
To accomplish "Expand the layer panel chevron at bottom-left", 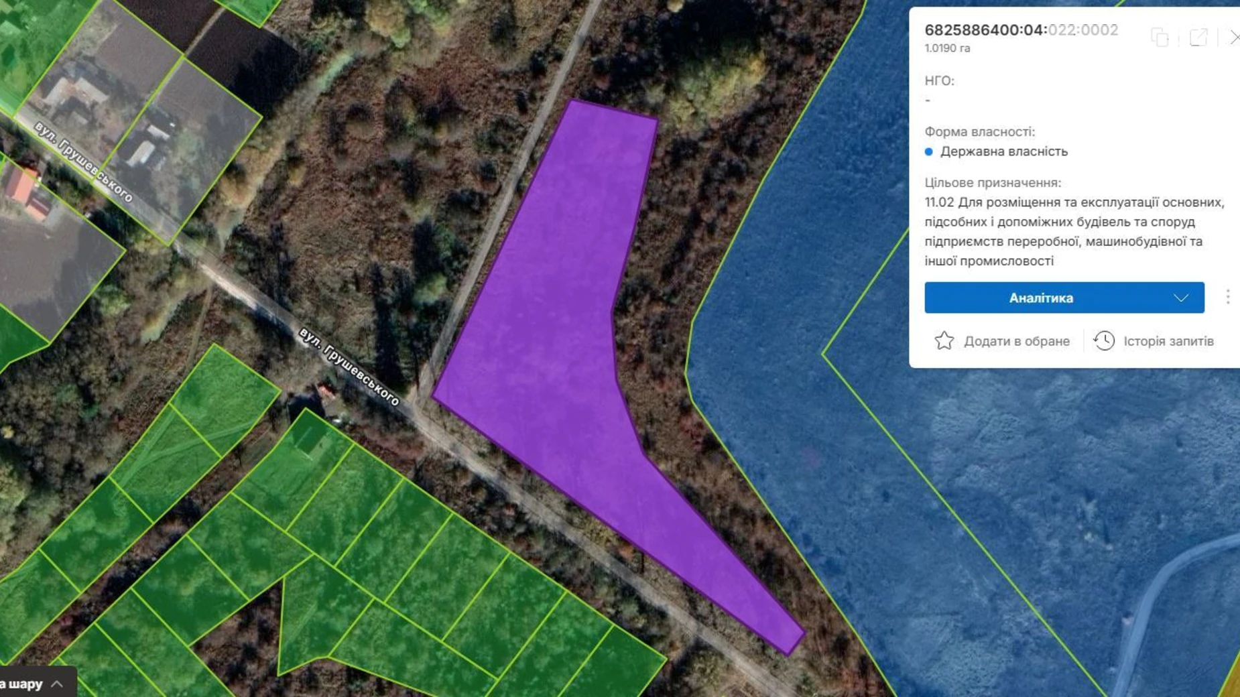I will 58,684.
